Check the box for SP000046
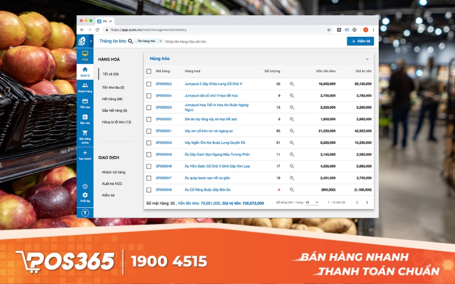The image size is (455, 284). coord(149,190)
